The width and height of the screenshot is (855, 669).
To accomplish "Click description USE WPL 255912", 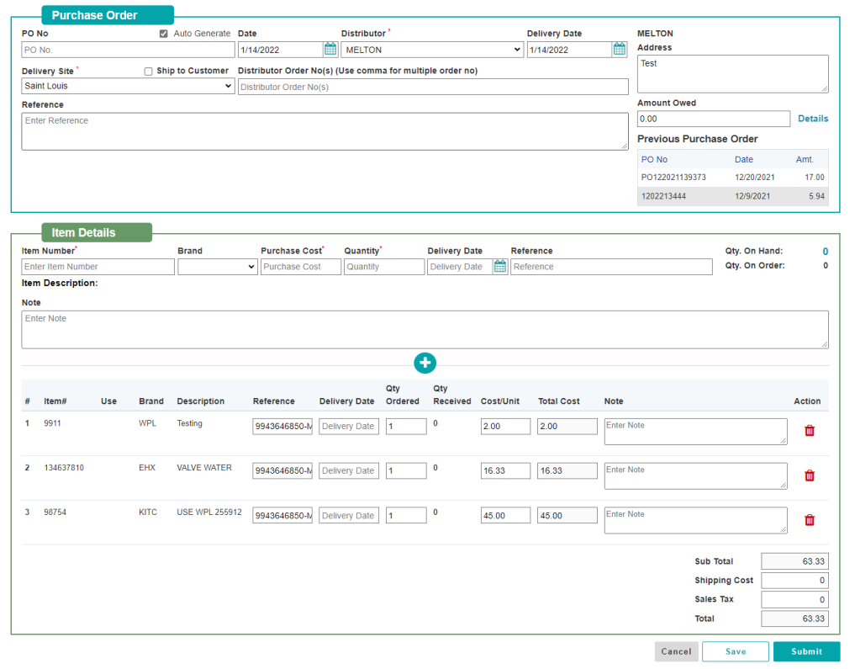I will click(209, 512).
